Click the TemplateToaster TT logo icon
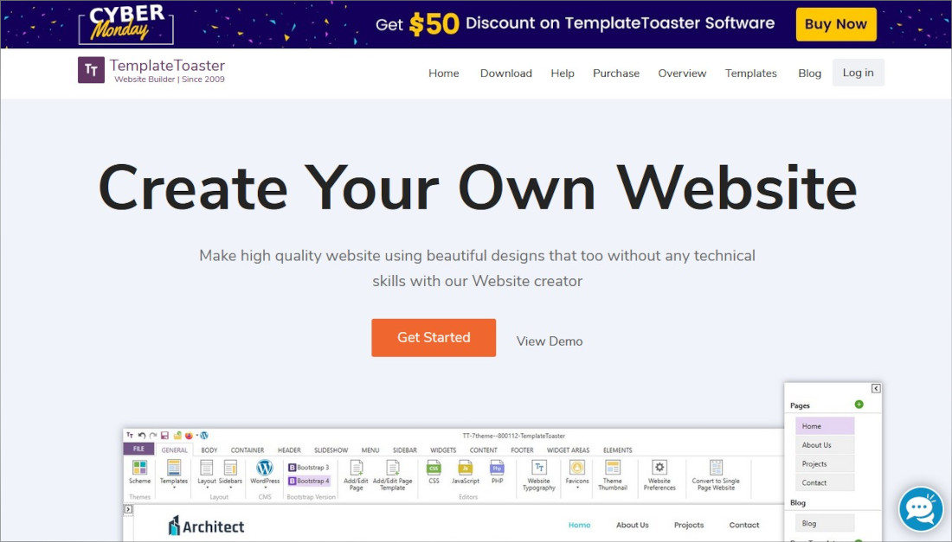Viewport: 952px width, 542px height. tap(91, 70)
